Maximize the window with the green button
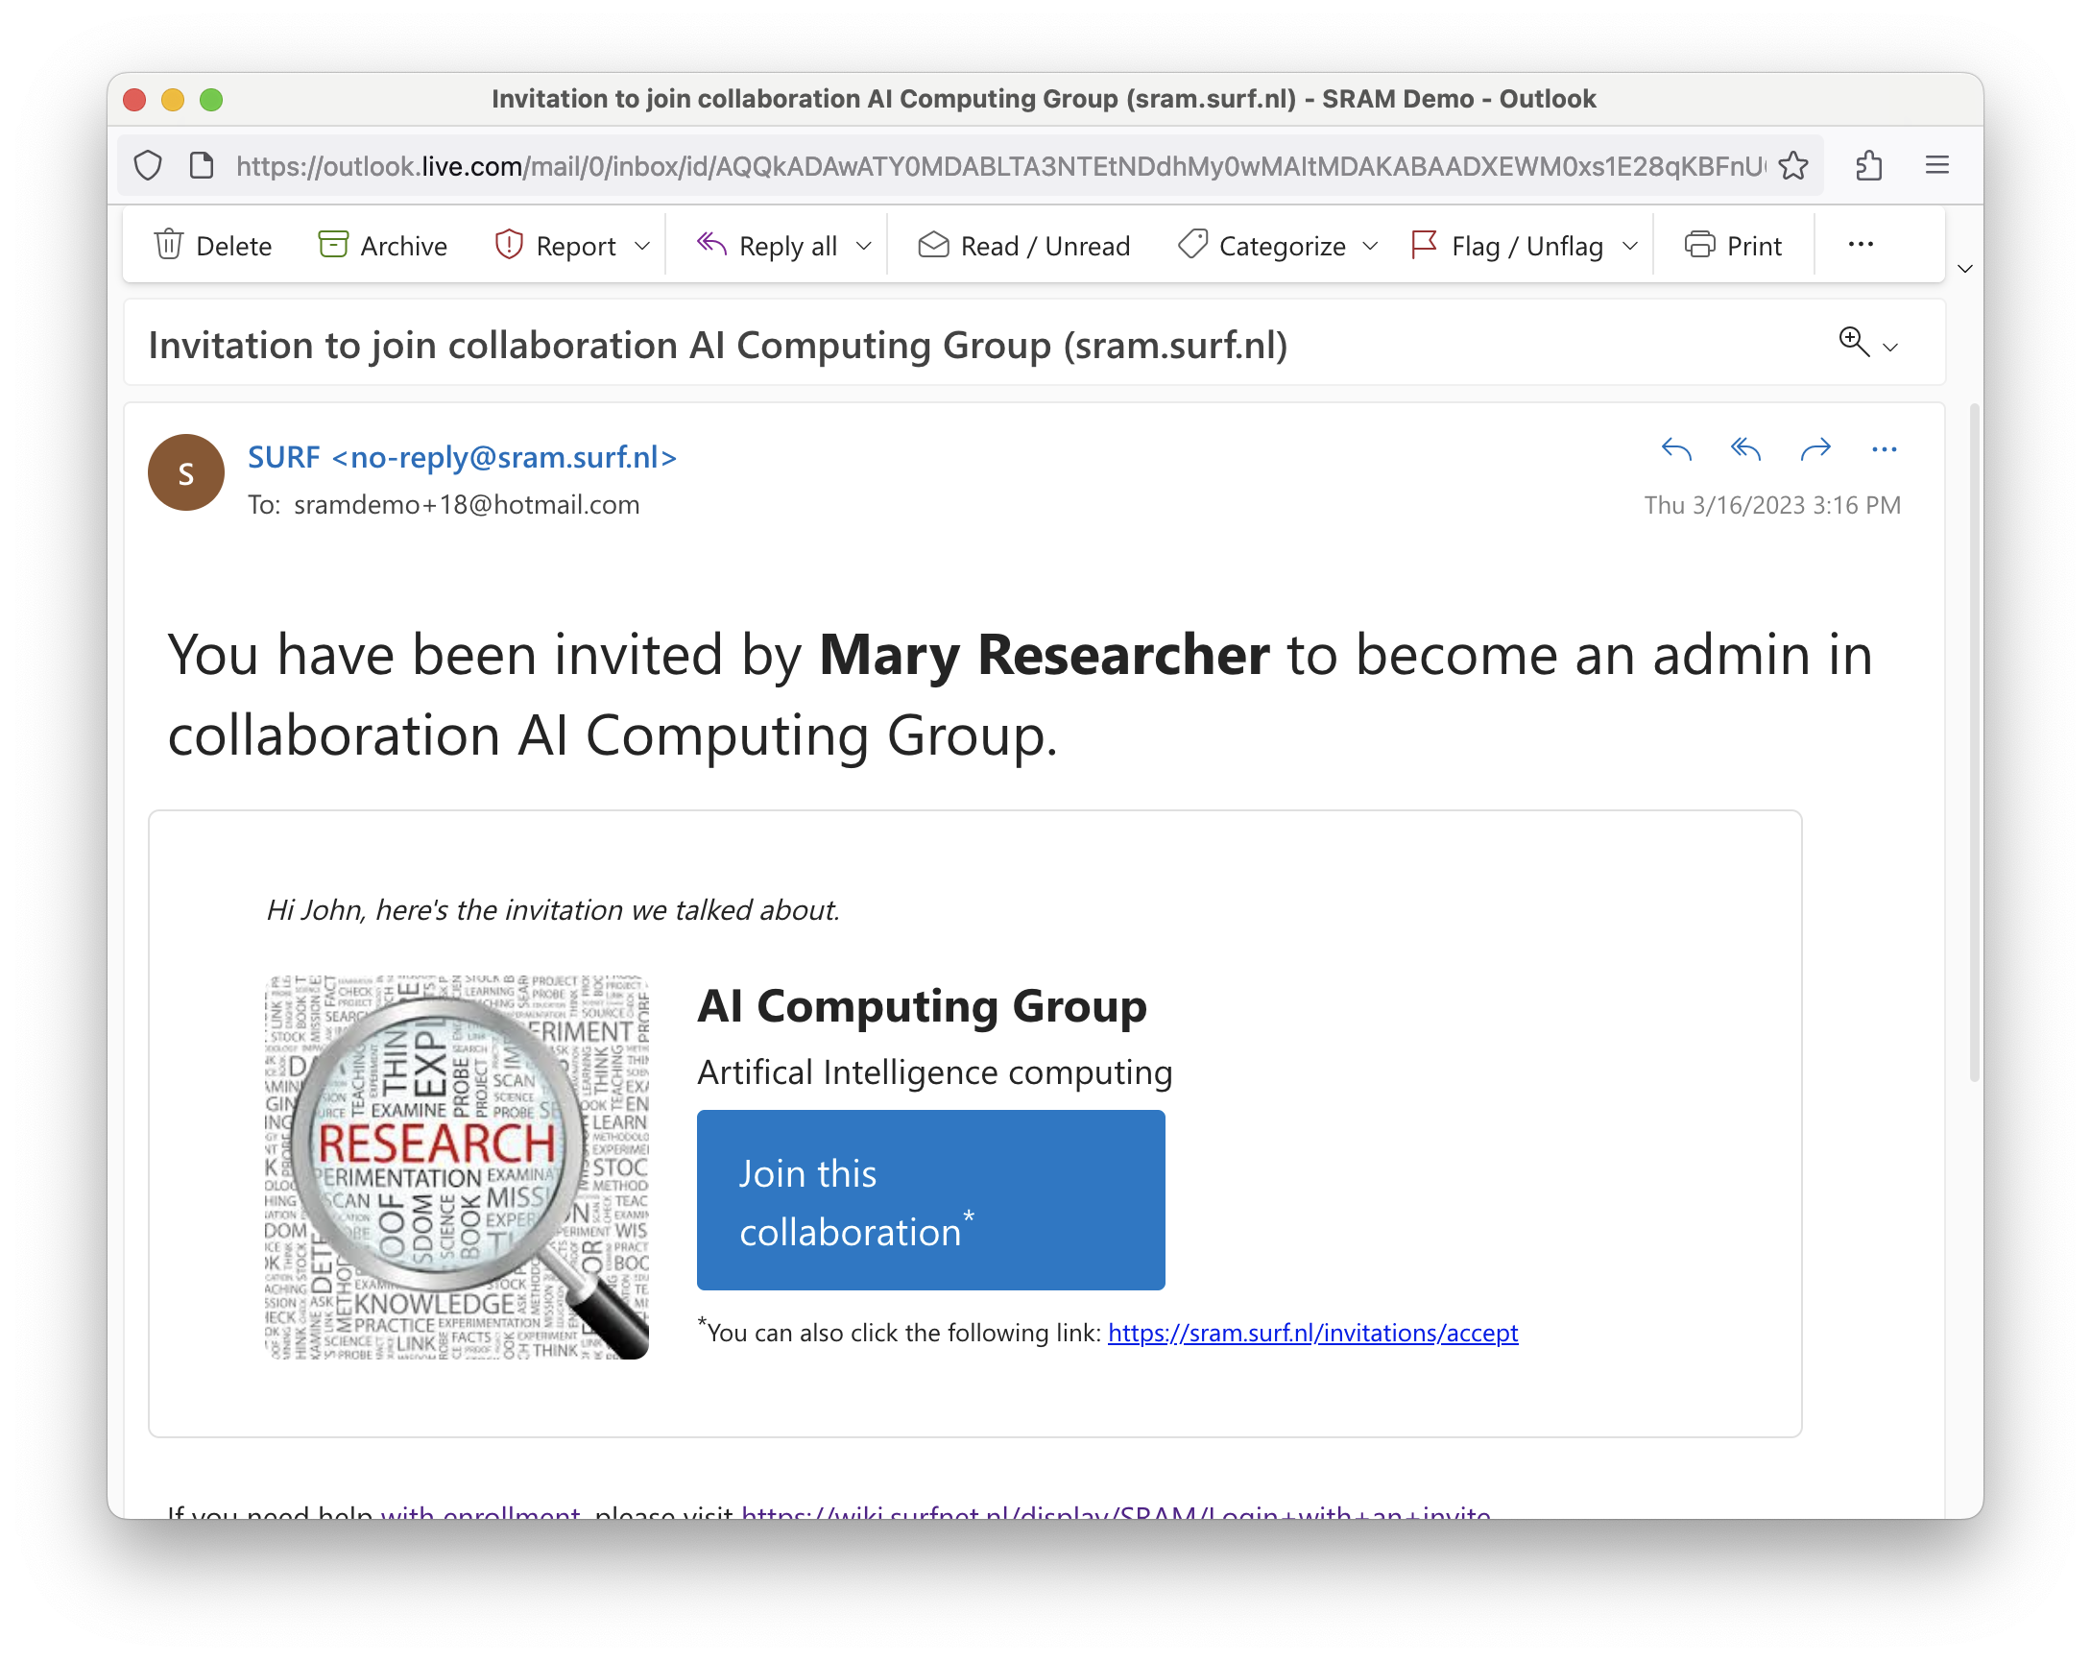 (211, 100)
